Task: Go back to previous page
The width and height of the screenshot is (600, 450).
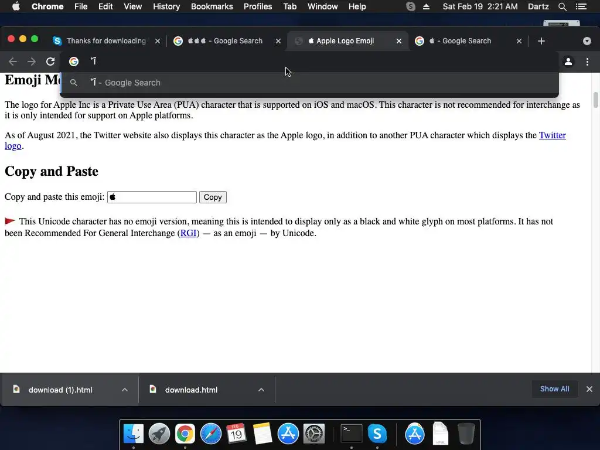Action: (13, 62)
